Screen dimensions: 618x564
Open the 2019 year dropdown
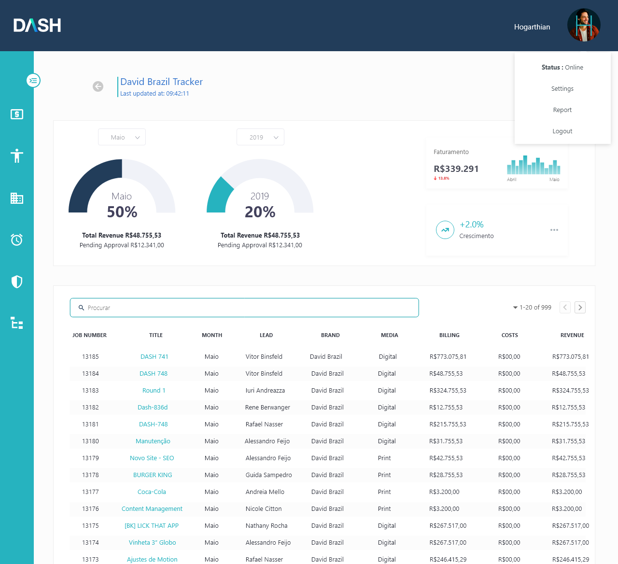(260, 137)
